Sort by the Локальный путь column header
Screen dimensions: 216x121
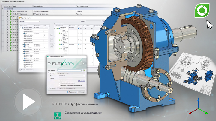(x=54, y=6)
